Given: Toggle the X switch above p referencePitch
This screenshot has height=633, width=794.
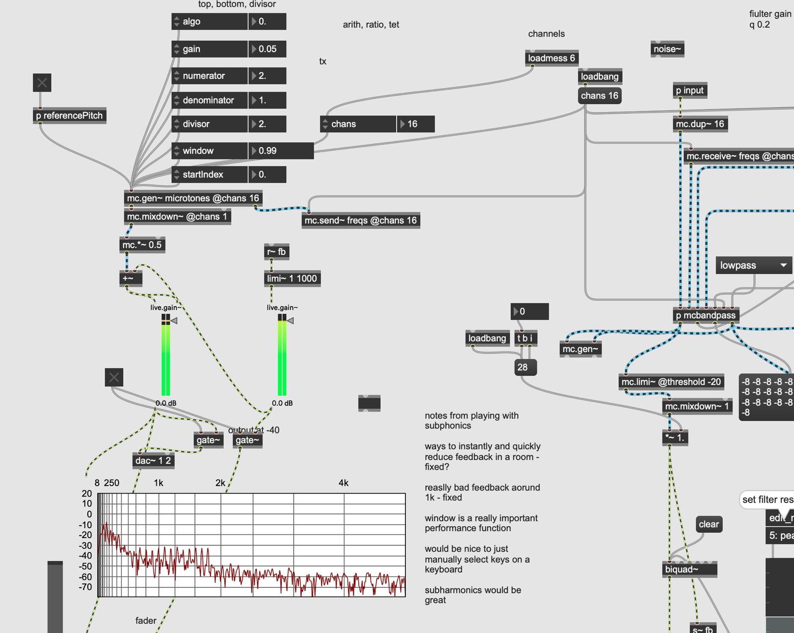Looking at the screenshot, I should tap(42, 82).
